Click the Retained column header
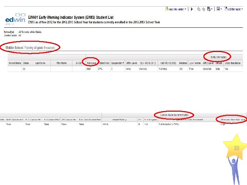247x185 pixels. (183, 63)
